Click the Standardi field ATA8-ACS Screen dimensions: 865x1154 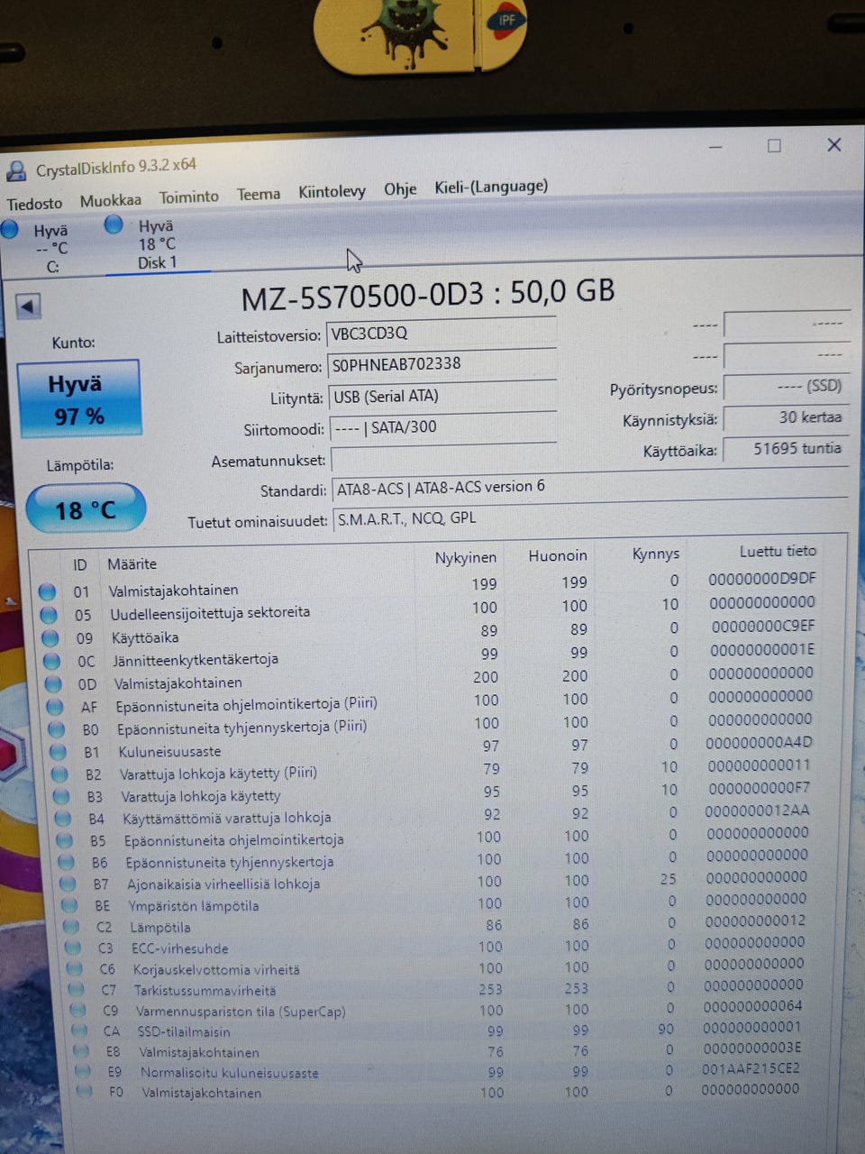(590, 488)
